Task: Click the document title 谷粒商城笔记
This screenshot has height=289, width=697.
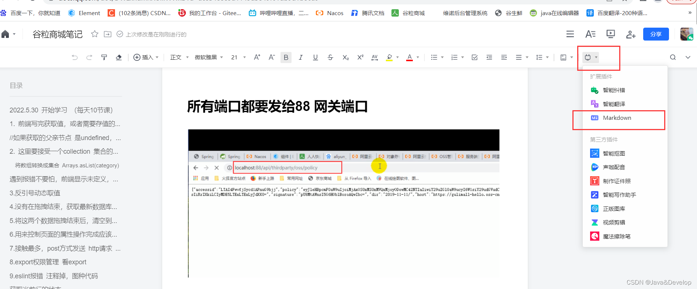Action: coord(57,34)
